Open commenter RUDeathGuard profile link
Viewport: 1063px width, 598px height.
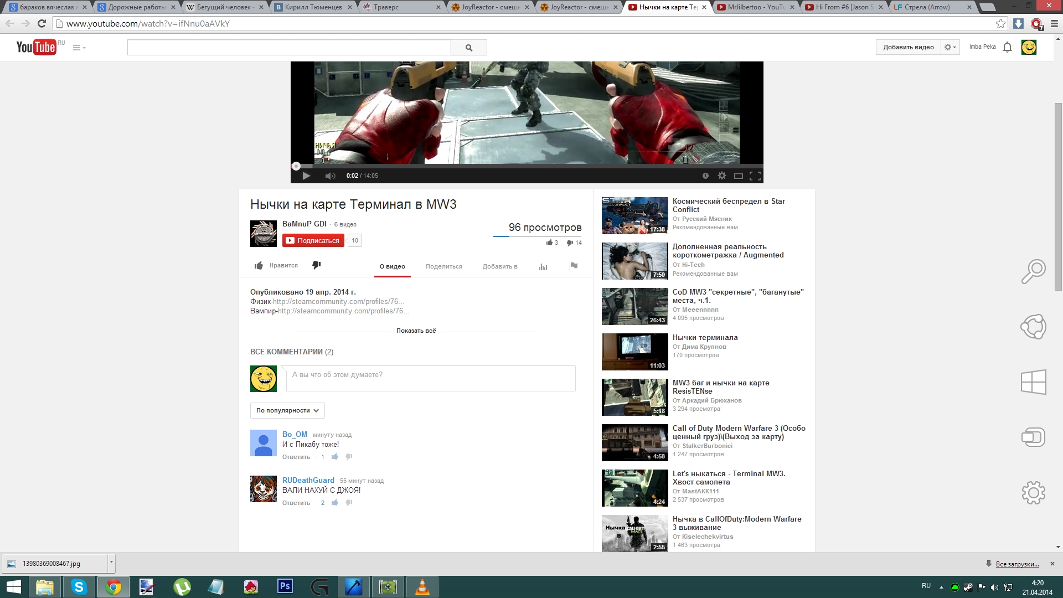(308, 480)
